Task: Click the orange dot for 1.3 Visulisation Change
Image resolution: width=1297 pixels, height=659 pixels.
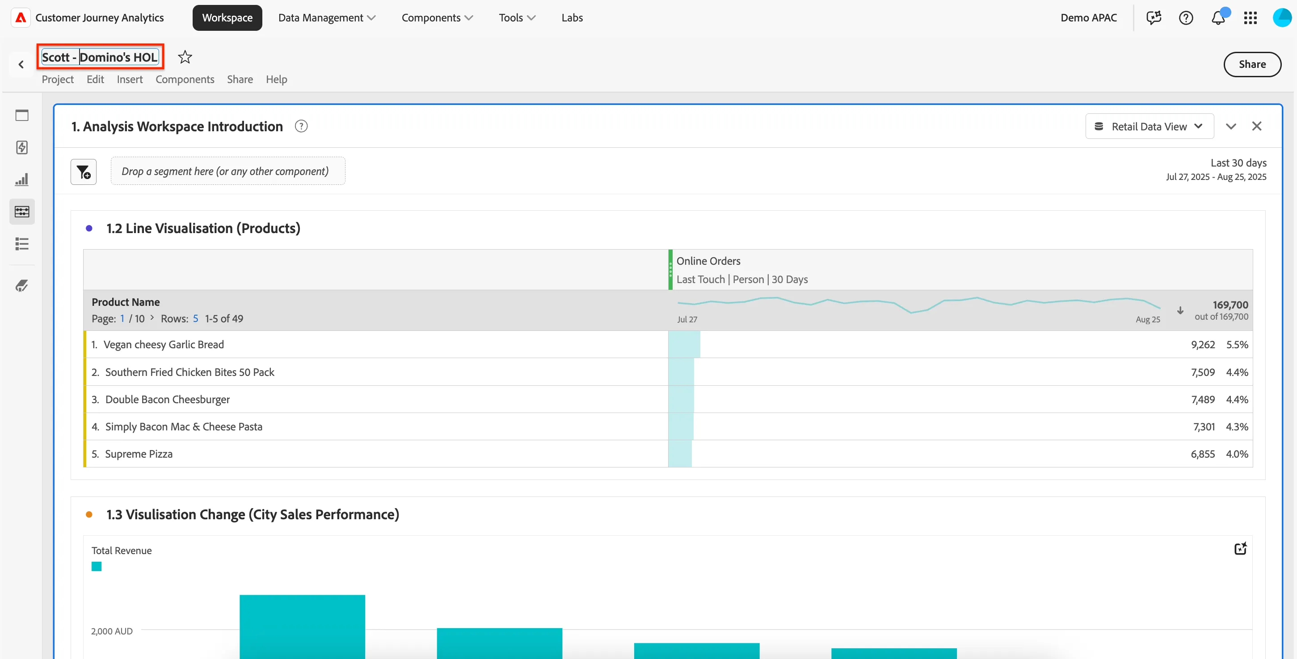Action: pyautogui.click(x=89, y=515)
